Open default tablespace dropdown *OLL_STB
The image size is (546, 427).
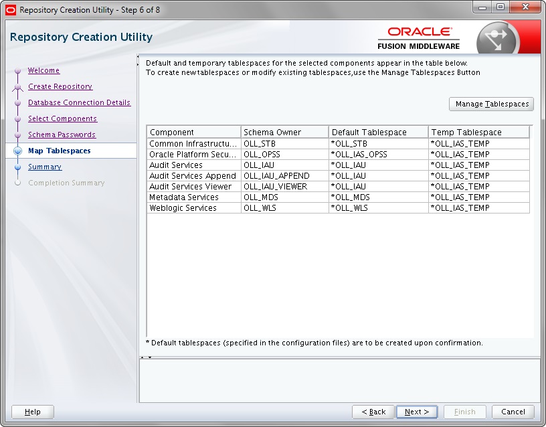(379, 143)
